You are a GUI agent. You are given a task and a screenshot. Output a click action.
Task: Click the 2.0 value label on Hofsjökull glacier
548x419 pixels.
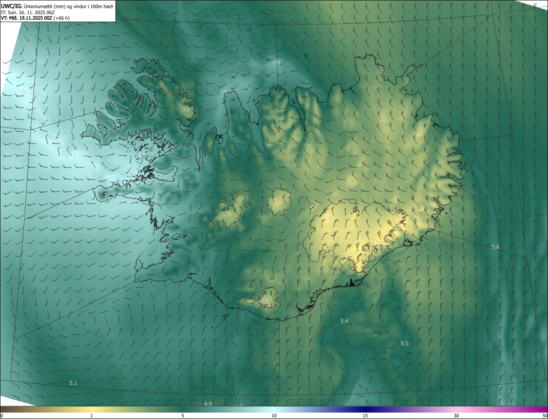pos(277,203)
